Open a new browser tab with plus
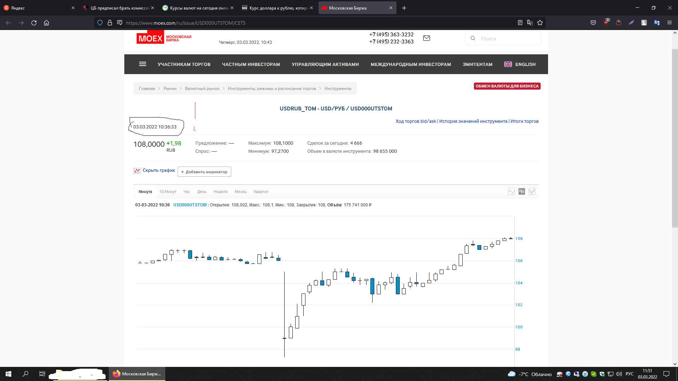 [404, 8]
